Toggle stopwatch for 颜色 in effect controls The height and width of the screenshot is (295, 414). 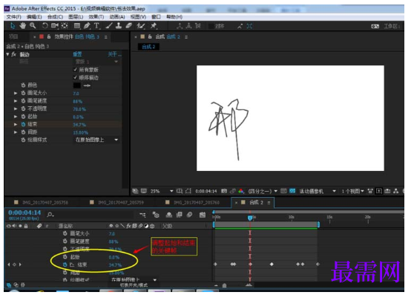click(23, 85)
